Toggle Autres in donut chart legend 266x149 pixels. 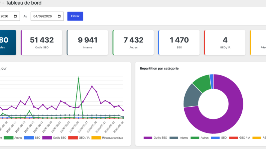point(199,138)
